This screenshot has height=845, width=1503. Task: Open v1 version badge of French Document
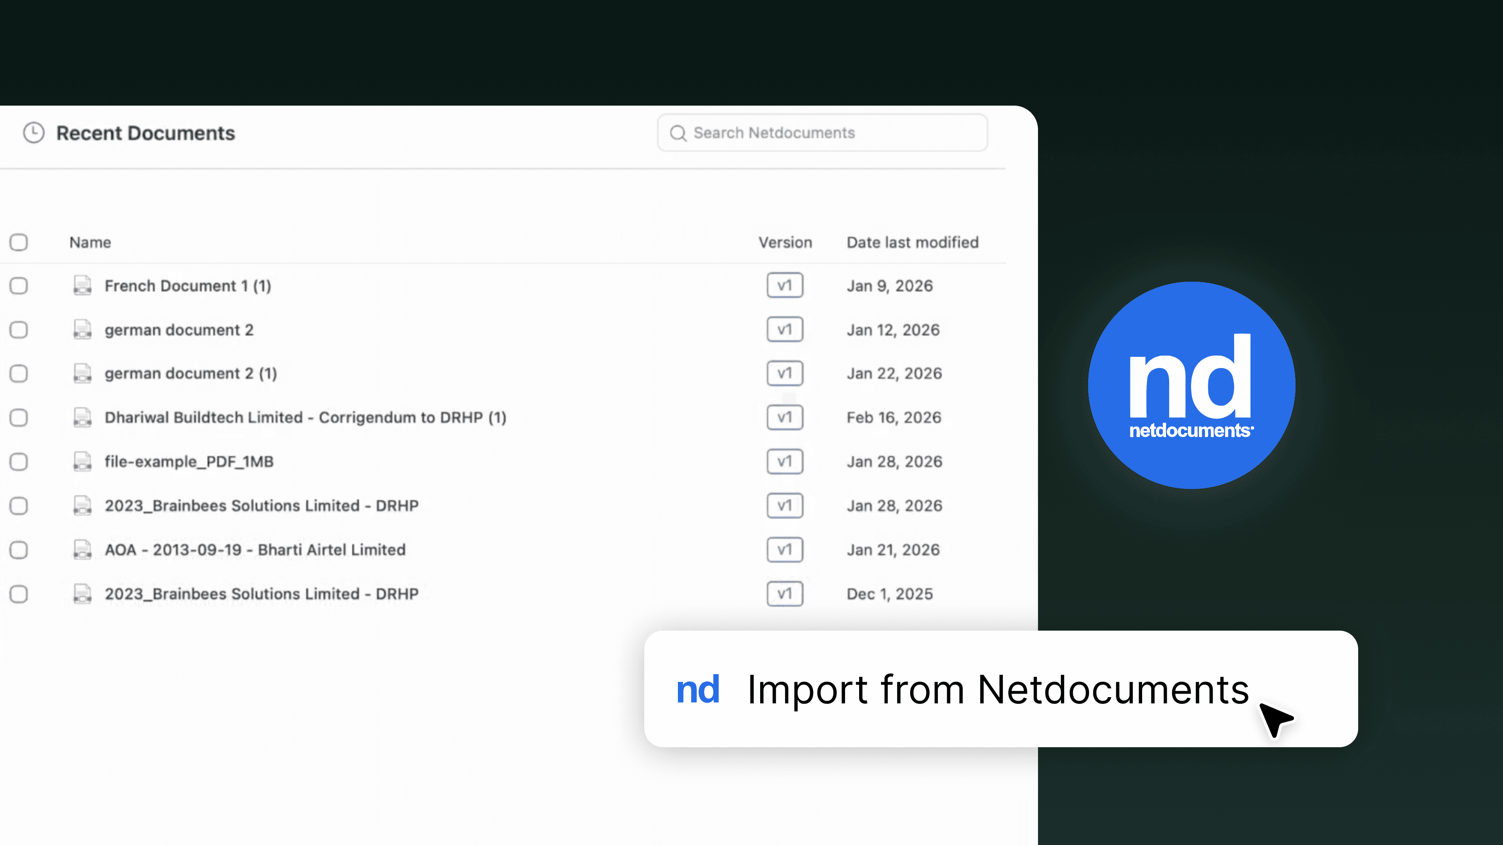tap(785, 286)
